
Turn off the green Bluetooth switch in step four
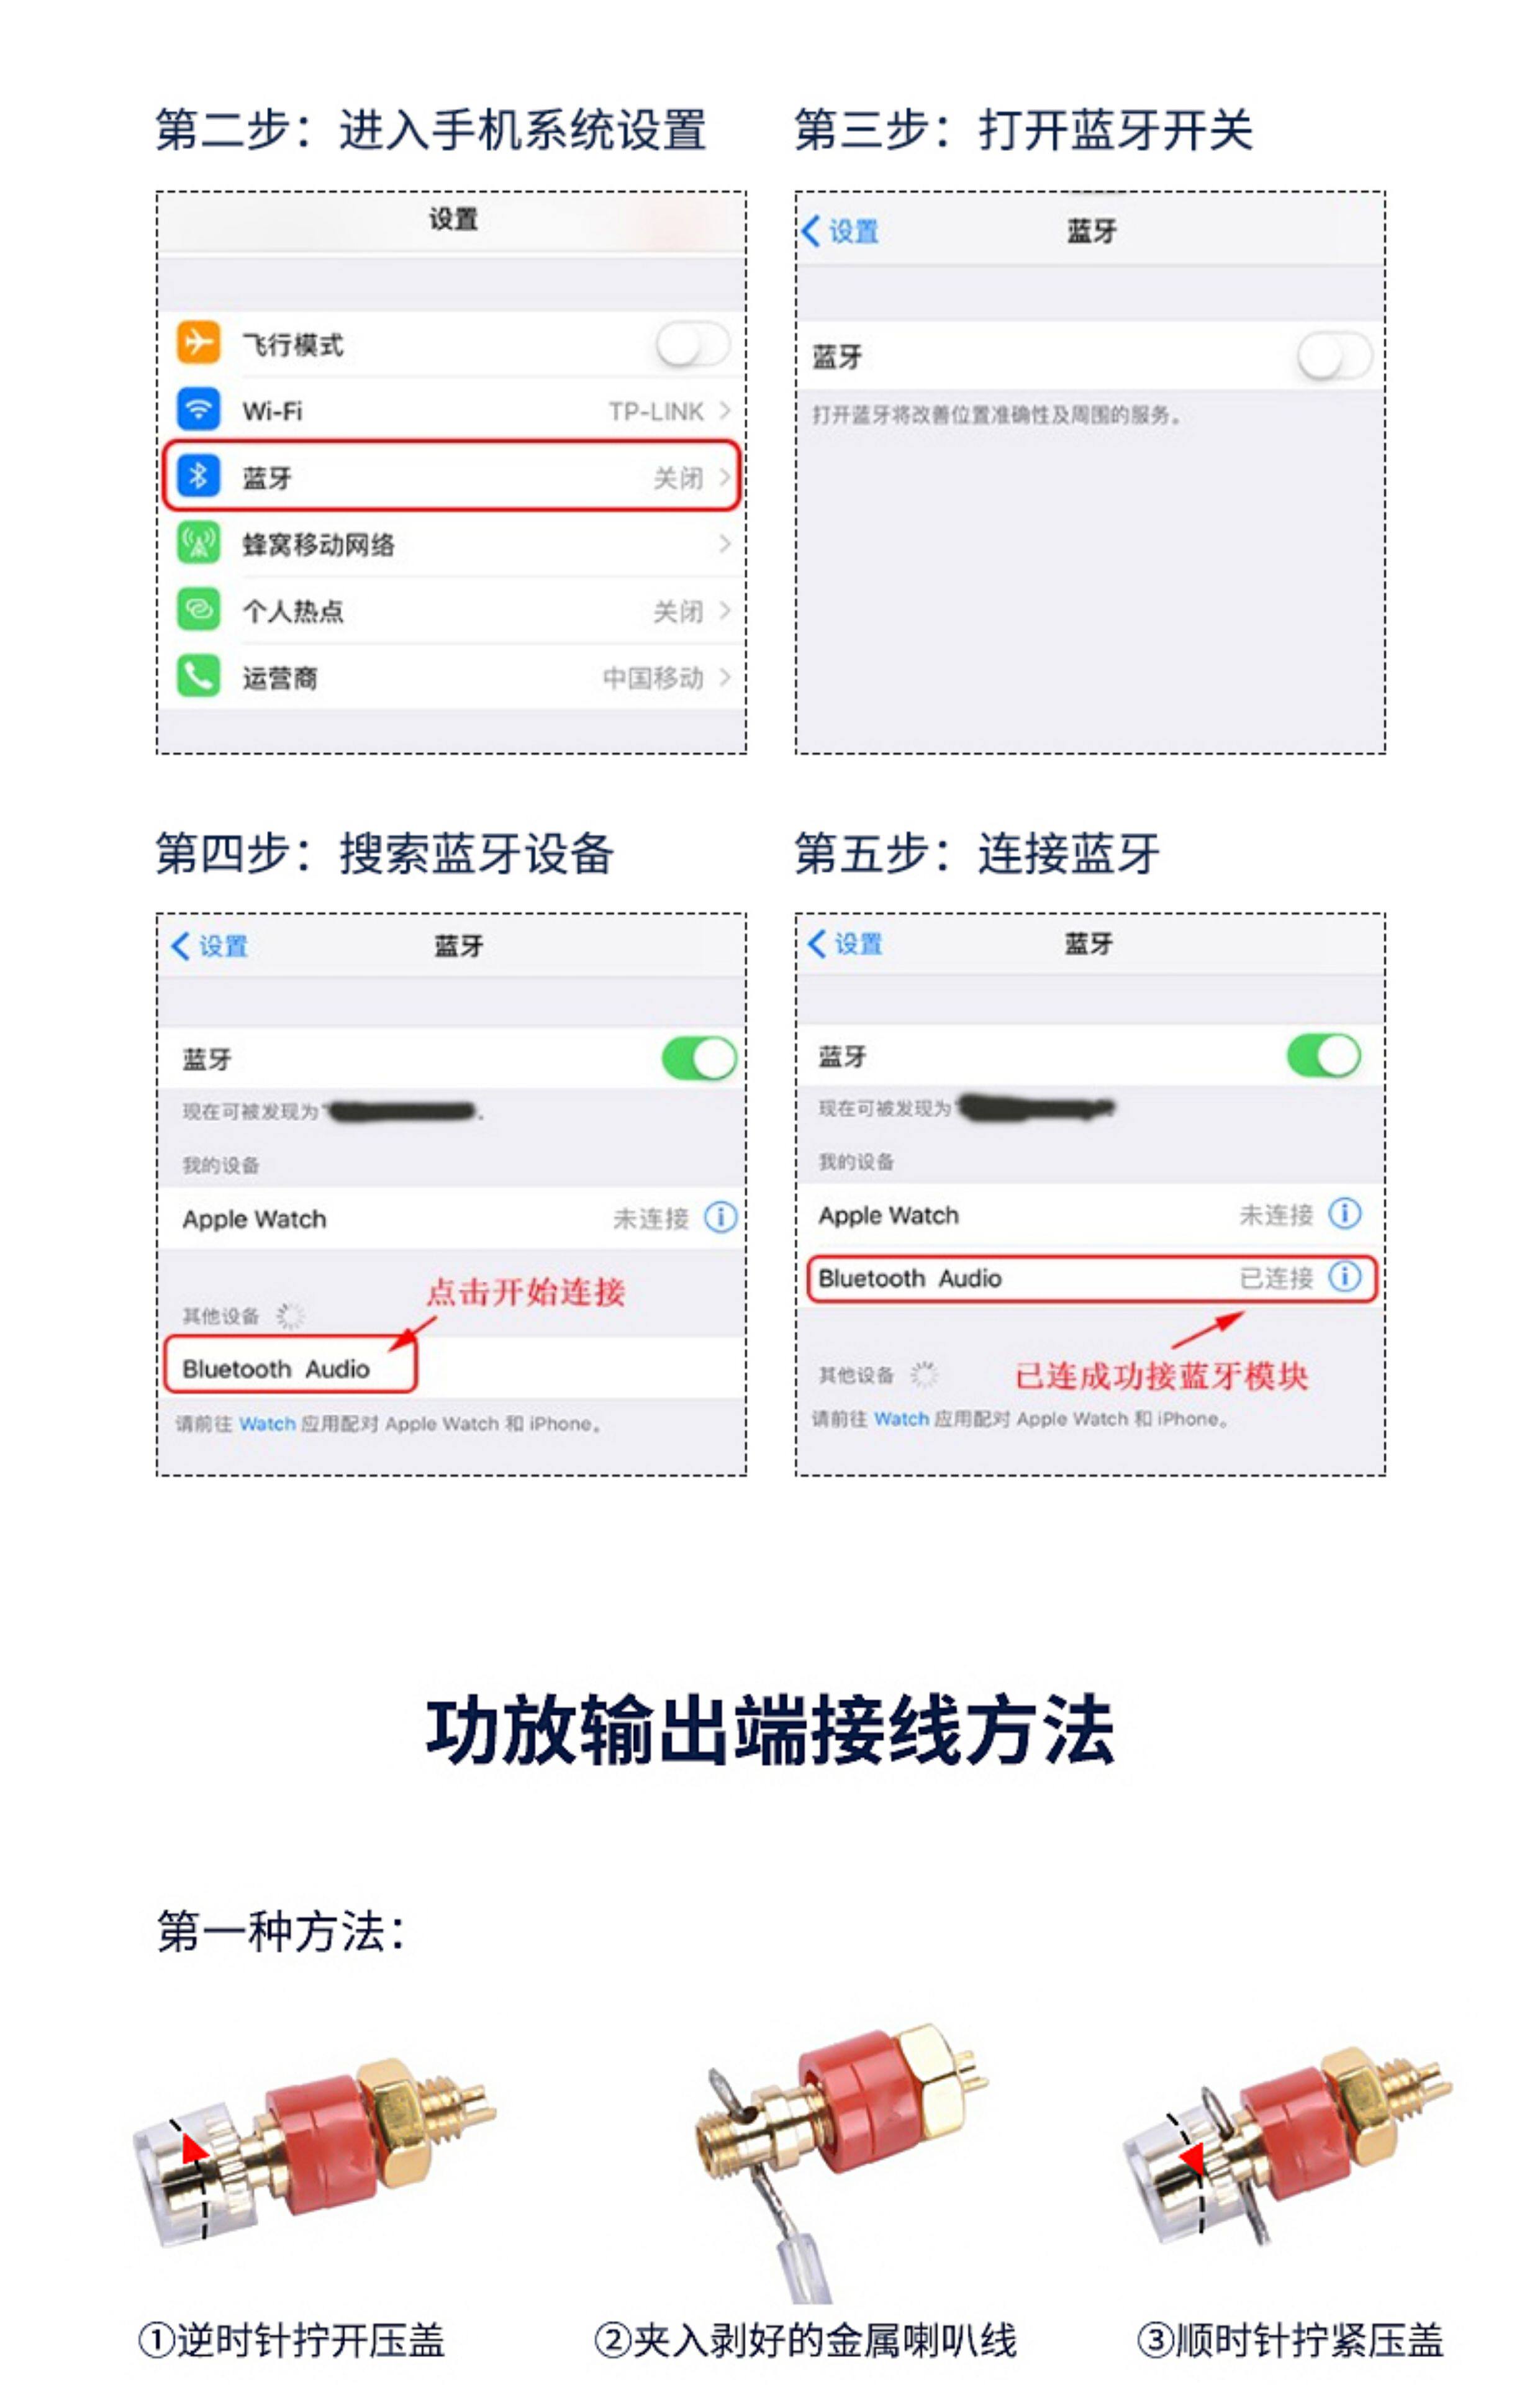pos(699,1058)
